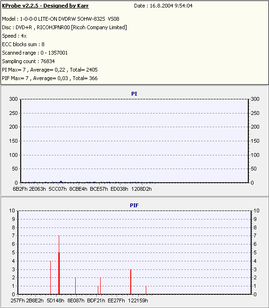Click the PI Max statistics line
This screenshot has width=269, height=308.
[50, 70]
